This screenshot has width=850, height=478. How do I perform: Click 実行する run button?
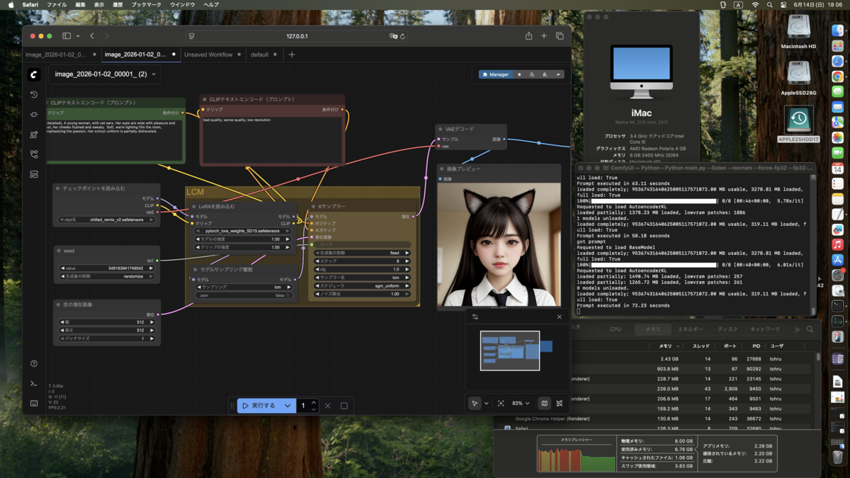coord(259,406)
